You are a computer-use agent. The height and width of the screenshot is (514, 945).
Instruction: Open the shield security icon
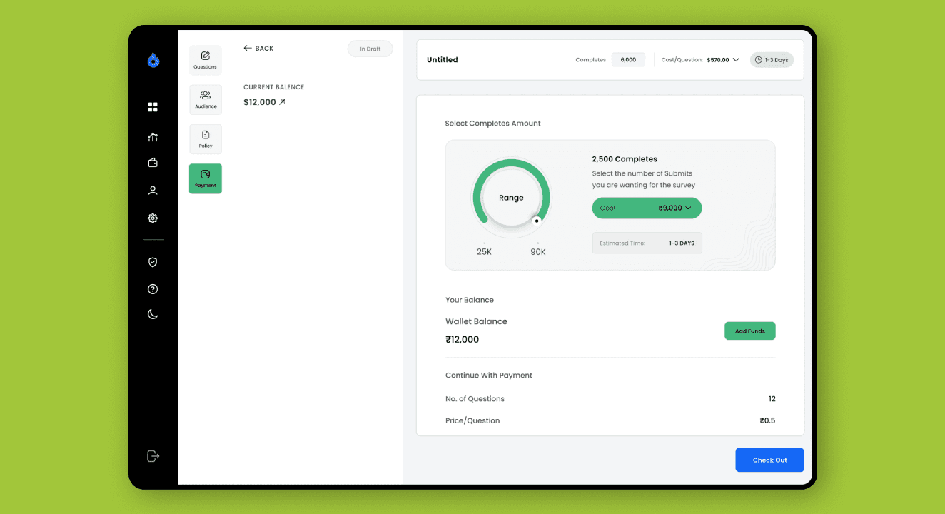(153, 262)
